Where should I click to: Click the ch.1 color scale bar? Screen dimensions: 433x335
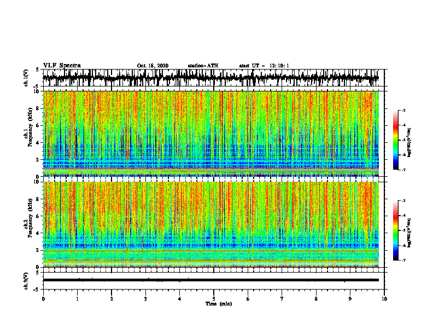(395, 140)
